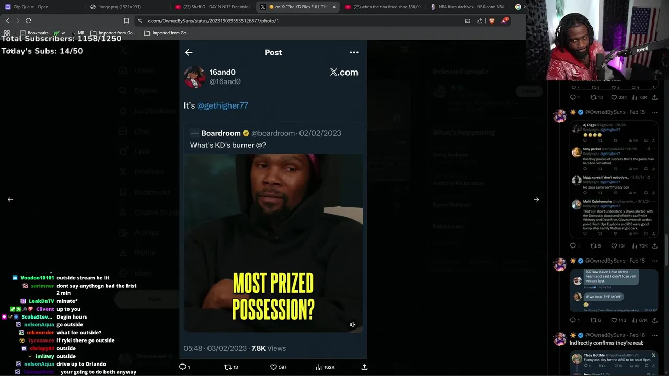Reload the page with refresh button
The height and width of the screenshot is (376, 669).
point(28,21)
